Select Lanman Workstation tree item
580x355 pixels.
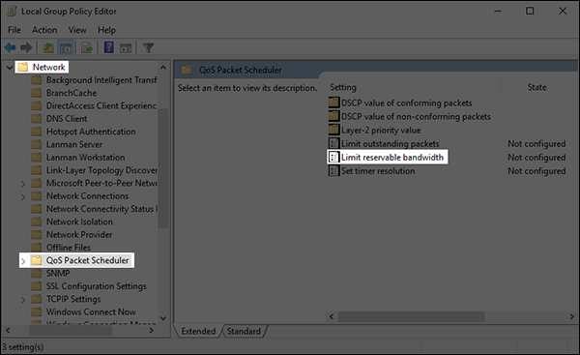[85, 158]
